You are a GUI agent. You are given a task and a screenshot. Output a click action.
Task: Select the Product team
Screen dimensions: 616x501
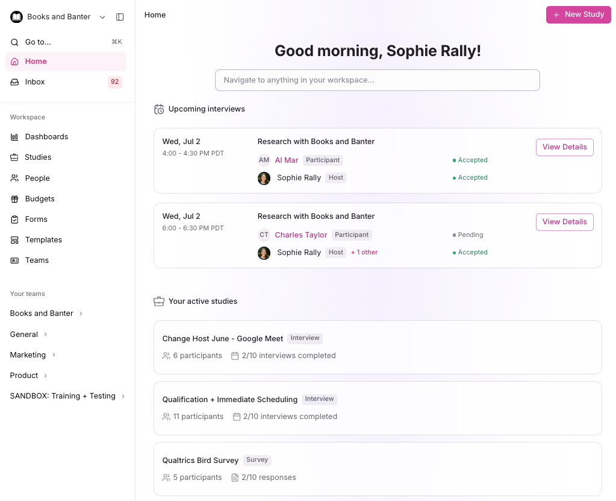click(24, 376)
